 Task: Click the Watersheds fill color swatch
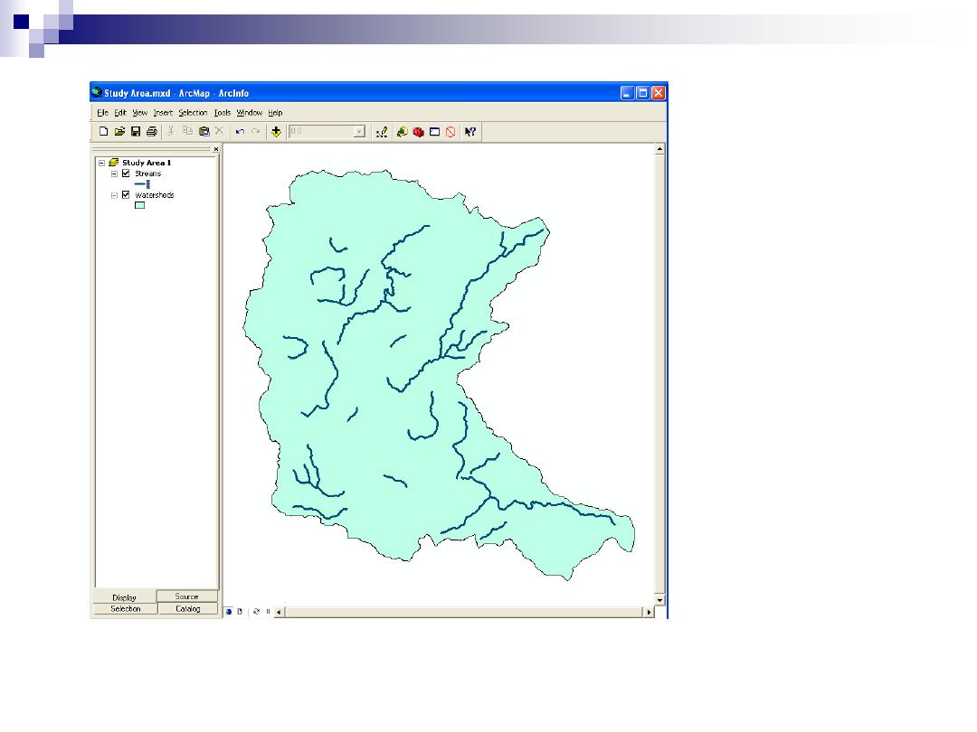(140, 205)
